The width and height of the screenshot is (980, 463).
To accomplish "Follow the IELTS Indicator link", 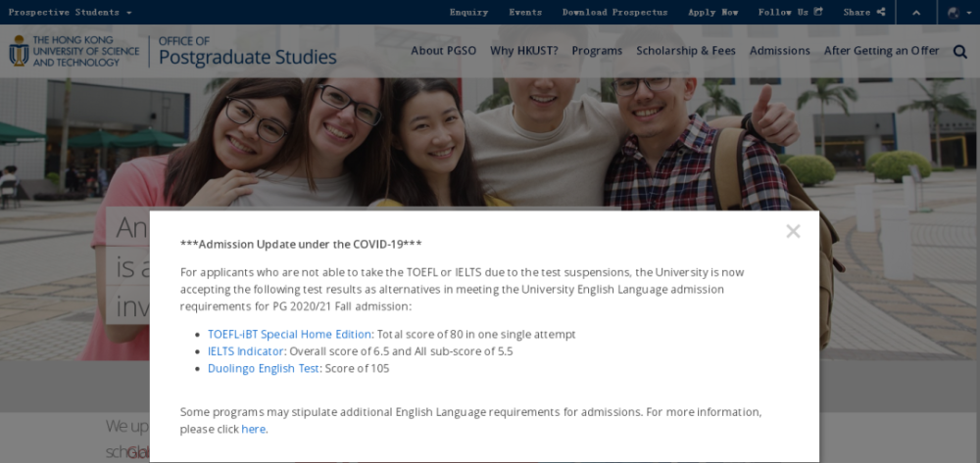I will tap(246, 351).
